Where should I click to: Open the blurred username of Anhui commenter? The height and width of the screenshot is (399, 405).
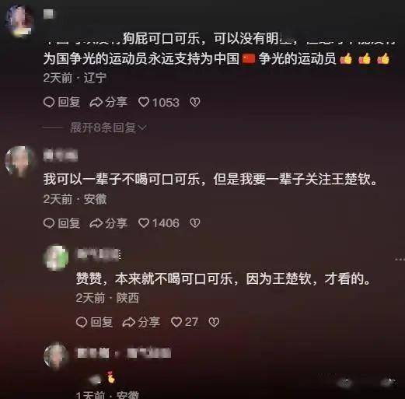tap(61, 156)
